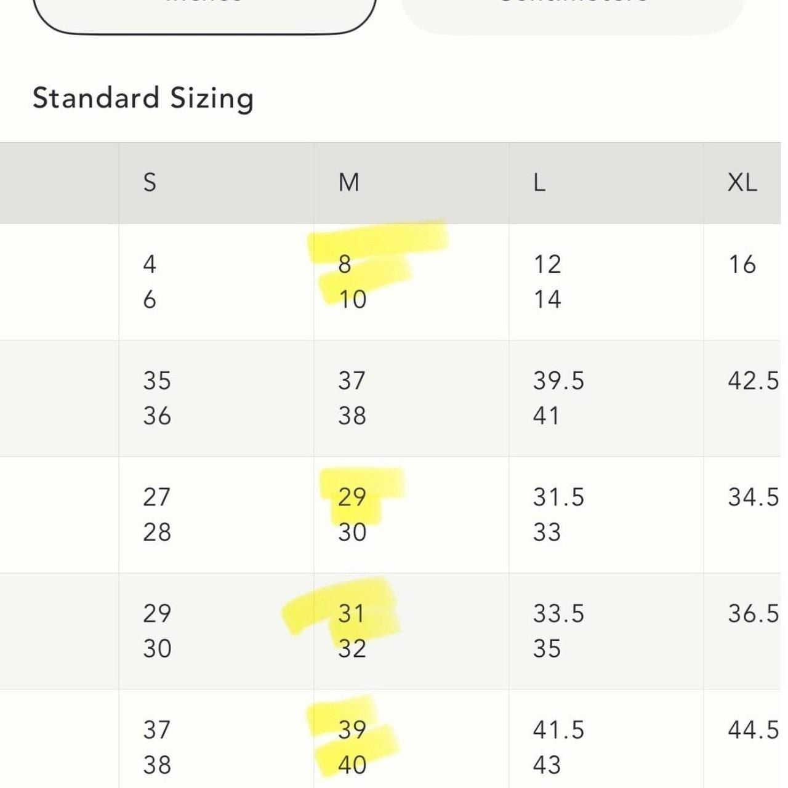Image resolution: width=788 pixels, height=788 pixels.
Task: Click highlighted size 8 in M column
Action: tap(345, 264)
